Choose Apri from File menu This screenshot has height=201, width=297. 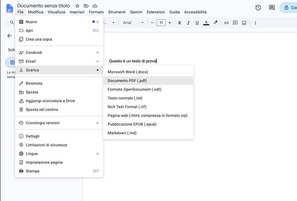point(59,31)
